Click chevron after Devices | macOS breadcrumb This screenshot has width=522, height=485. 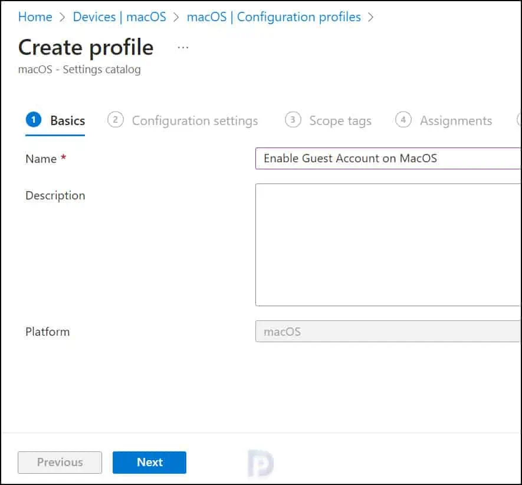tap(176, 17)
